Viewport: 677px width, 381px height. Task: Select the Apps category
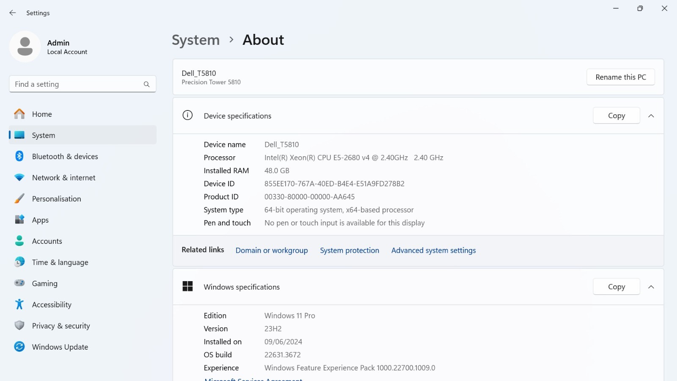(x=83, y=220)
